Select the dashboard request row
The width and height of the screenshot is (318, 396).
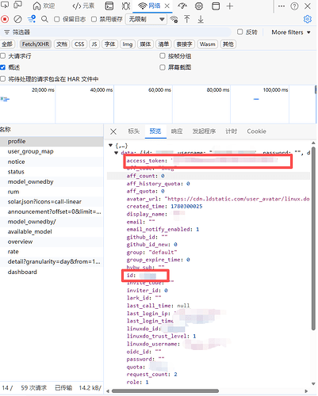52,272
